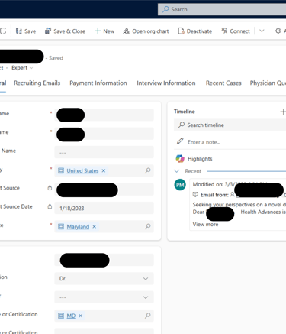Screen dimensions: 286x334
Task: Open the Dr. salutation dropdown
Action: click(x=104, y=279)
